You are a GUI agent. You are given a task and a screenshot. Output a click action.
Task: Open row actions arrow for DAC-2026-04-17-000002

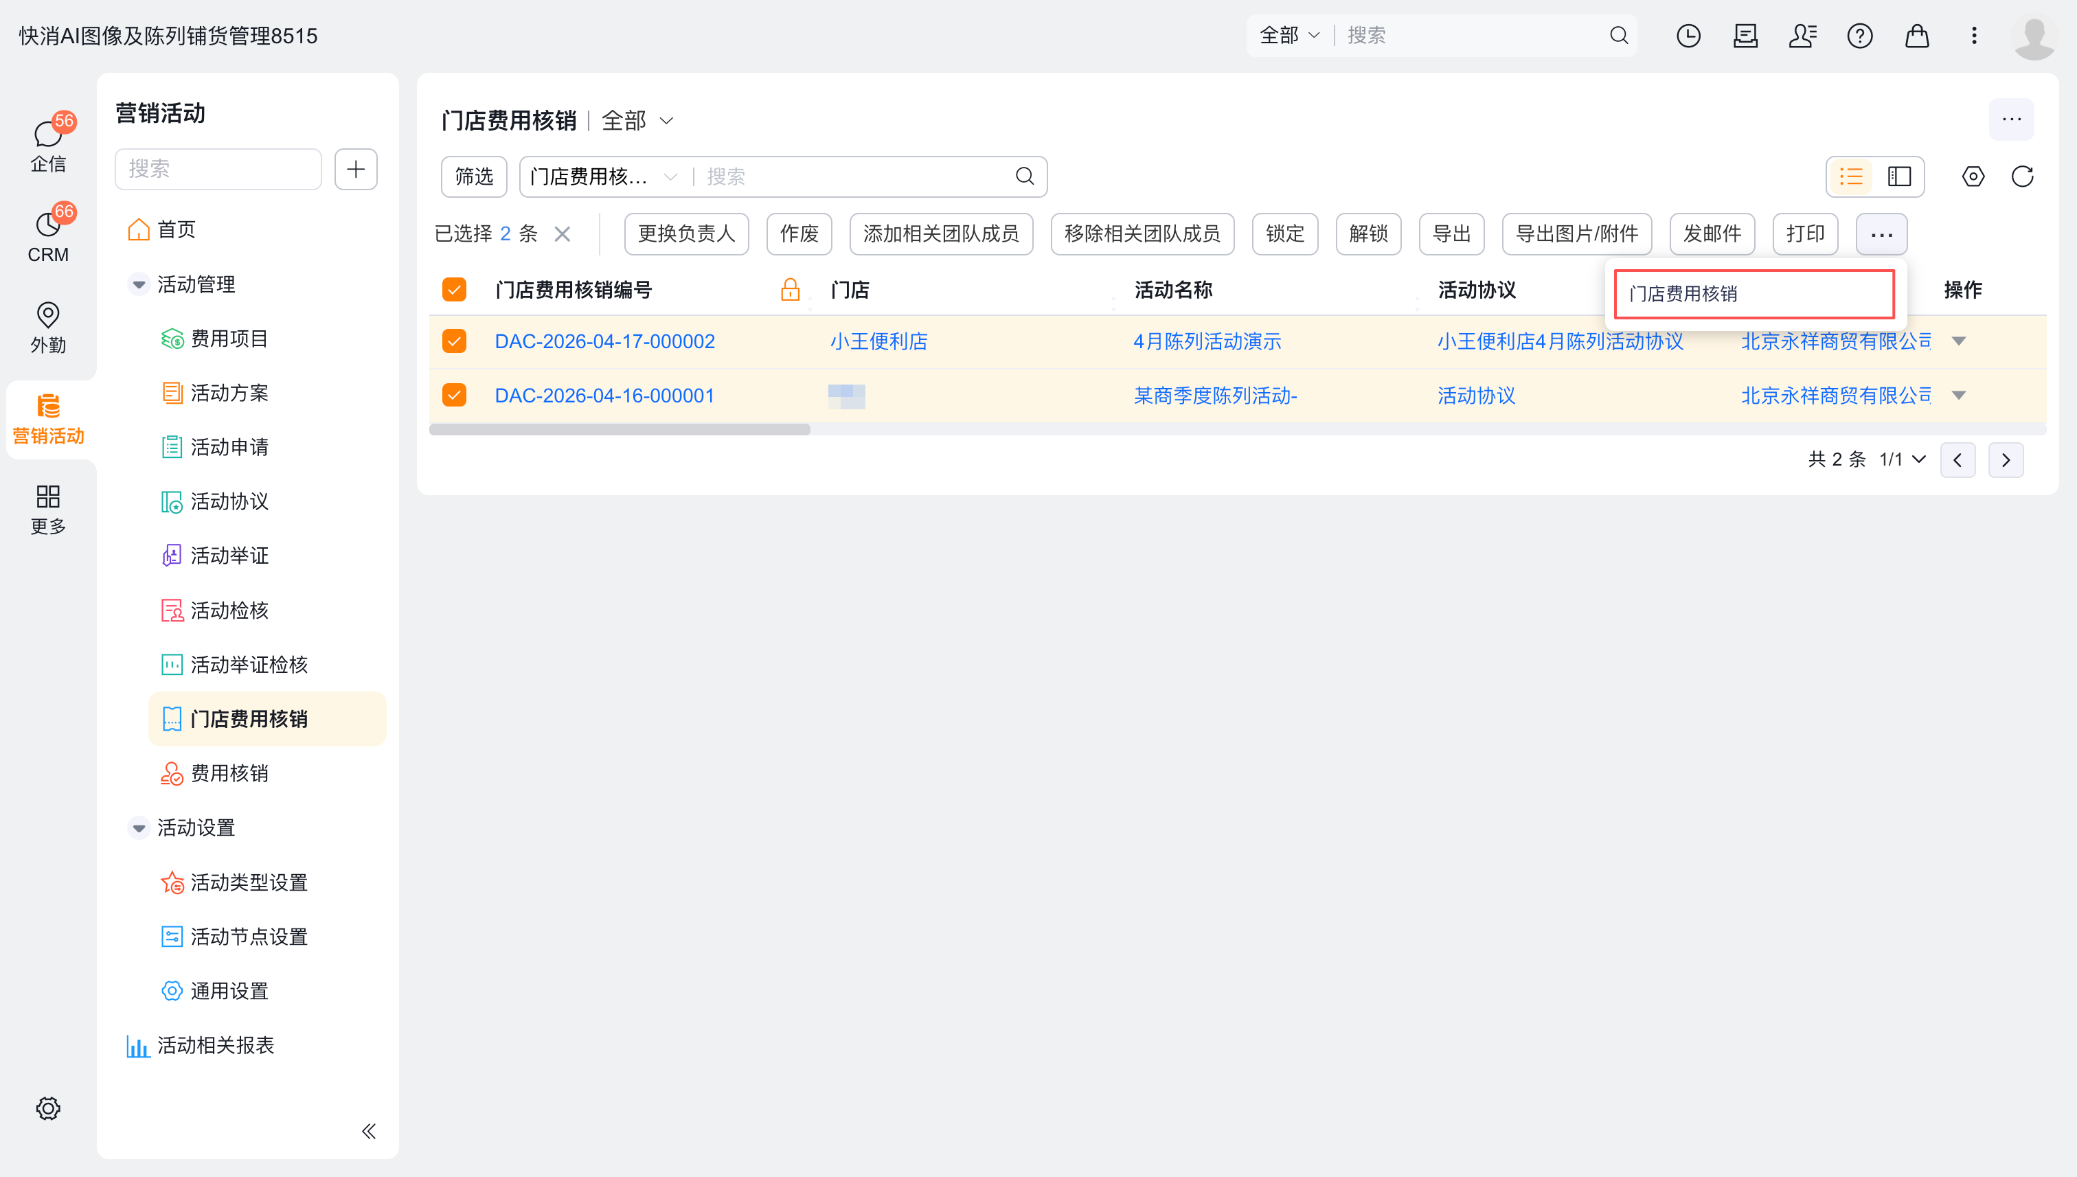tap(1959, 341)
